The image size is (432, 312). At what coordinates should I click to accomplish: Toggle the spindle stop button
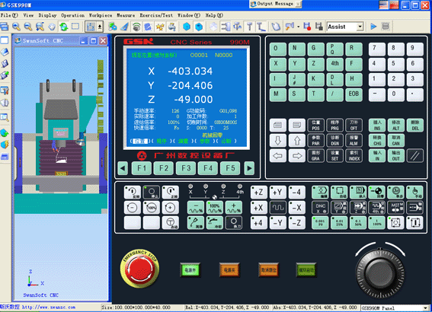tap(152, 192)
